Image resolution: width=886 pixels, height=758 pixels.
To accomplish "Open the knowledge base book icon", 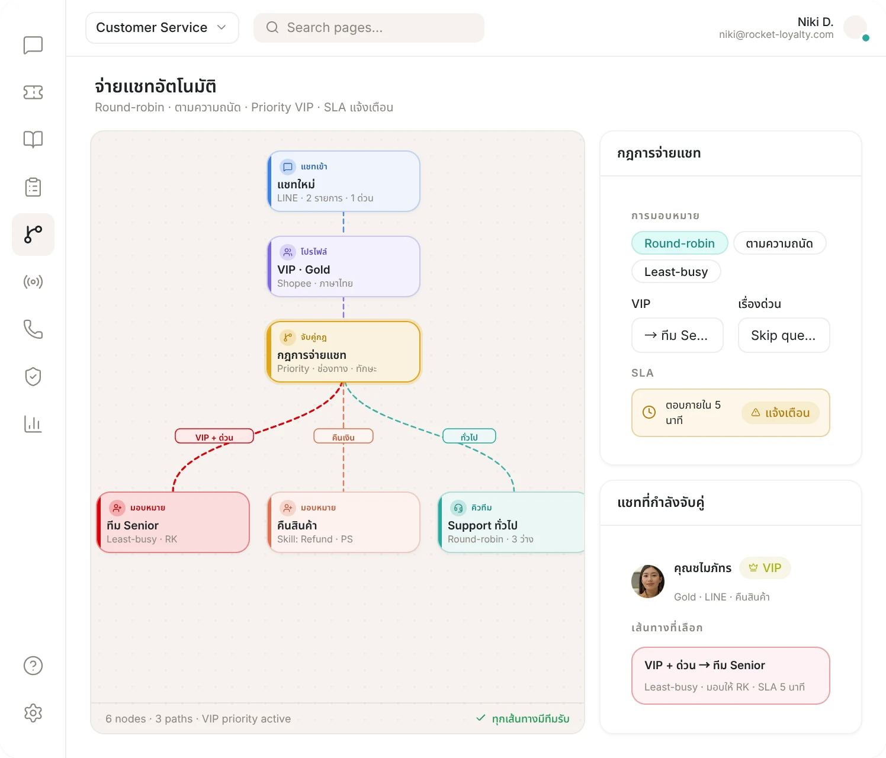I will click(x=33, y=140).
